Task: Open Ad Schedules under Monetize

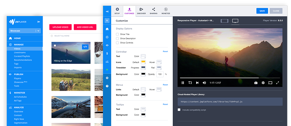Action: pos(20,97)
